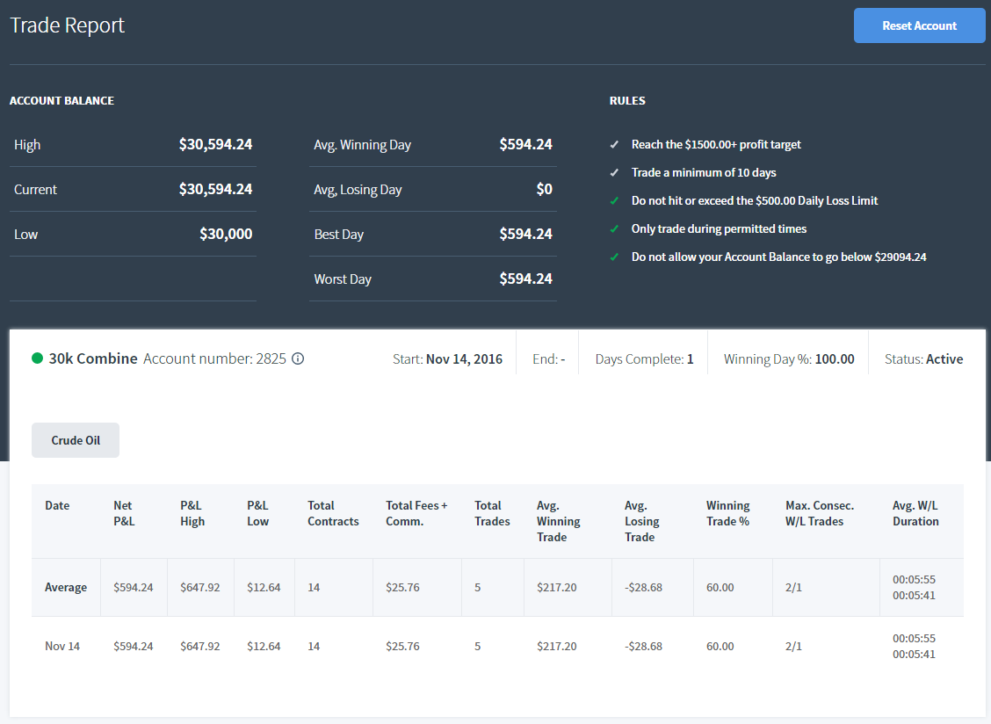This screenshot has height=724, width=991.
Task: Click the Total Contracts column header
Action: pyautogui.click(x=333, y=513)
